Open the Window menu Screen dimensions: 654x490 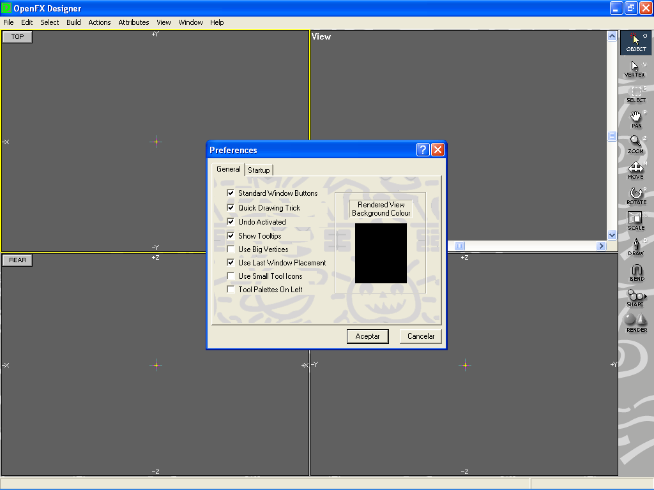click(190, 22)
